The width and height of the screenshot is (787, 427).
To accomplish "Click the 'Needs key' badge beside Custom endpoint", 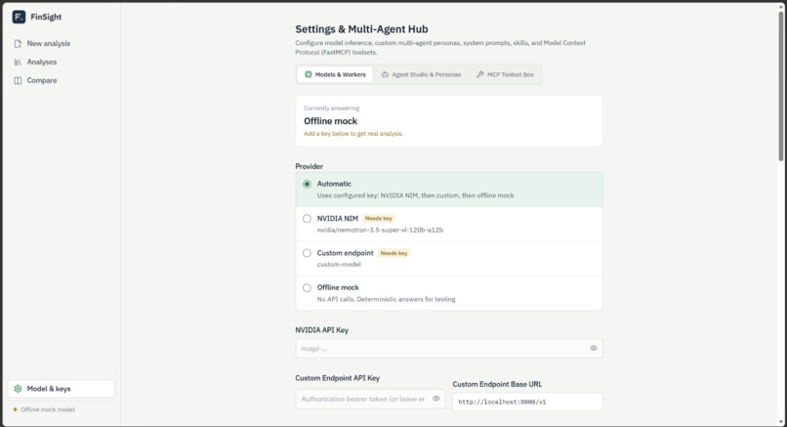I will (394, 253).
